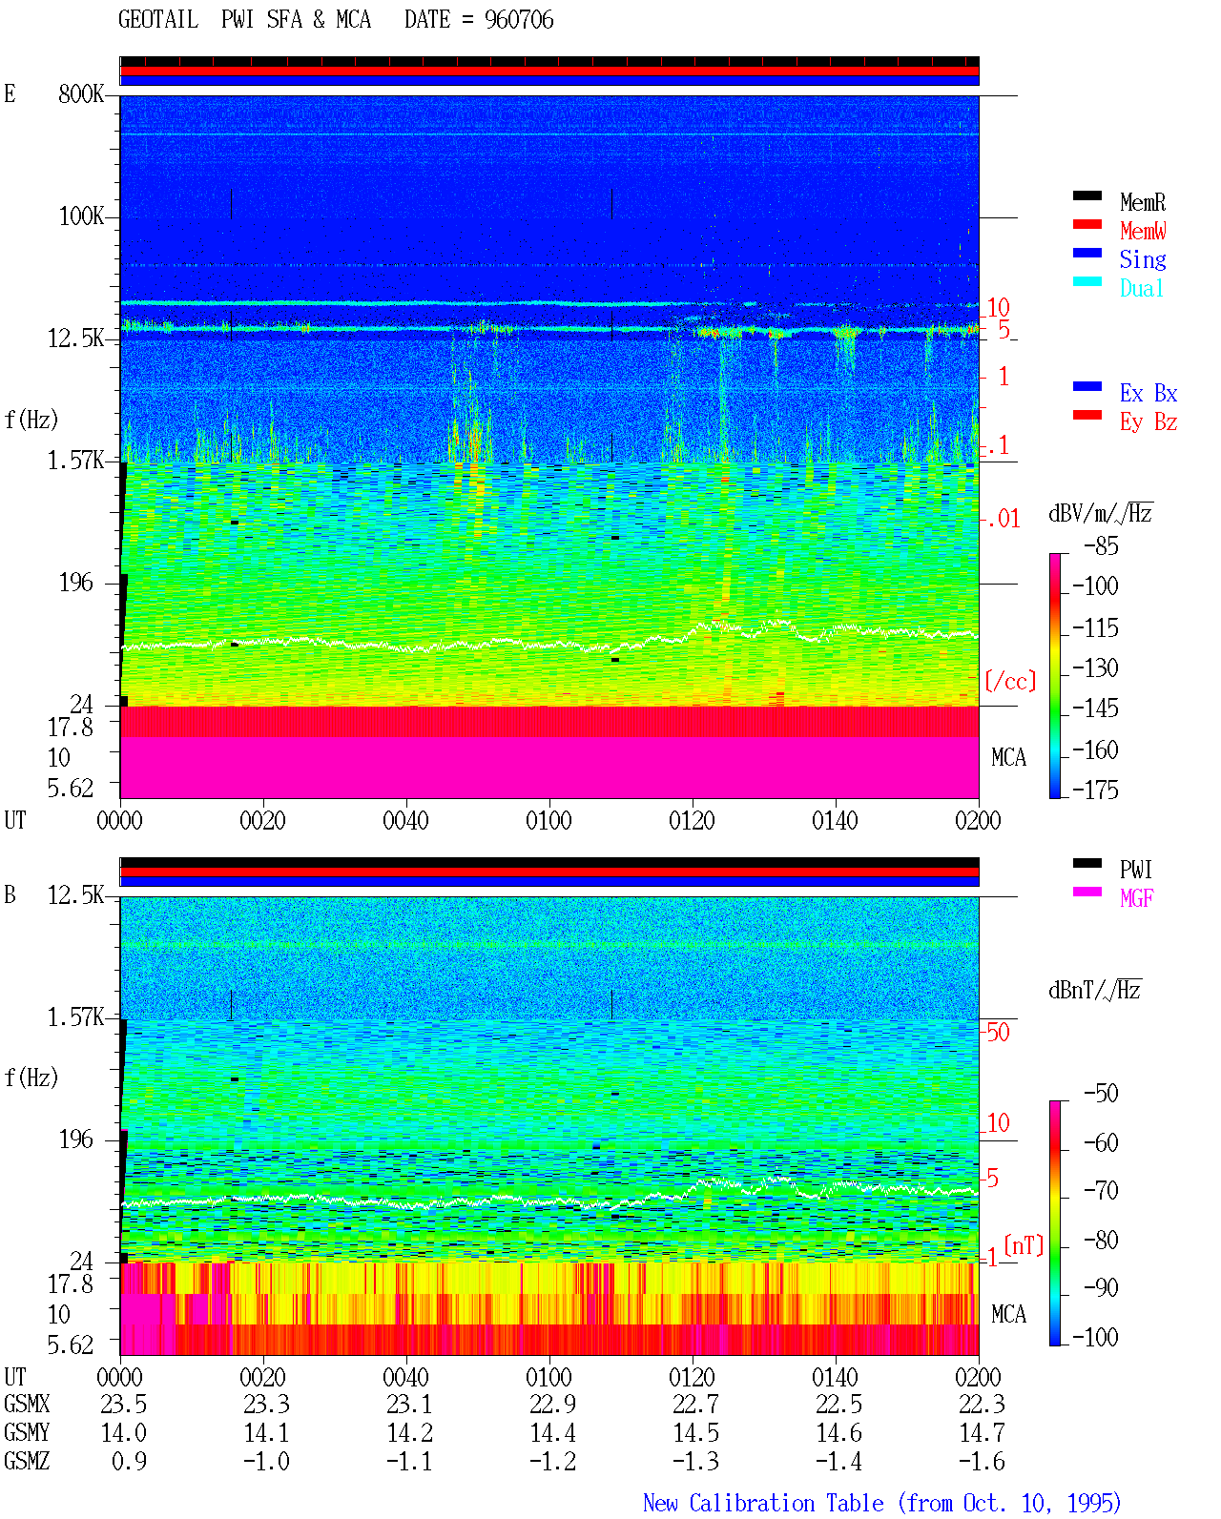Click the GSMX row label

pos(27,1405)
